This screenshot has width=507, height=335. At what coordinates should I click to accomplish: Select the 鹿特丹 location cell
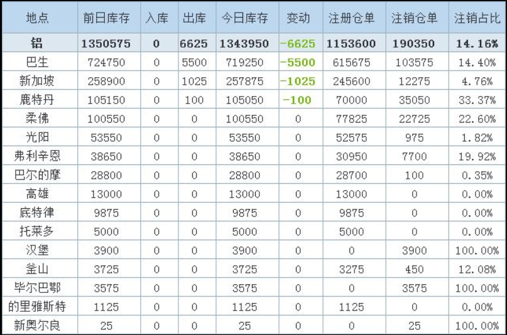(39, 100)
